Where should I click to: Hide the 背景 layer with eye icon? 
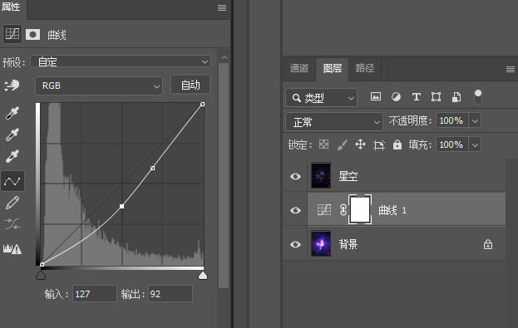click(x=295, y=244)
